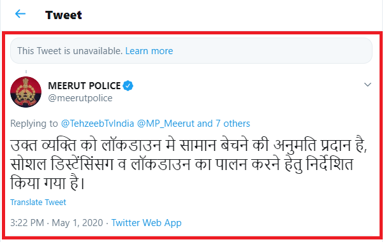Click the 'Replying to' label
The width and height of the screenshot is (384, 242).
click(x=34, y=124)
